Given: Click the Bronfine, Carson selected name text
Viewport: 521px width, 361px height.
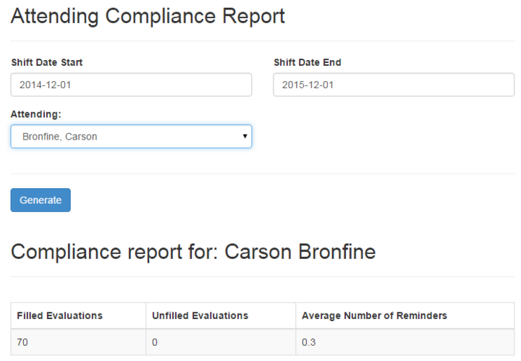Looking at the screenshot, I should coord(60,137).
